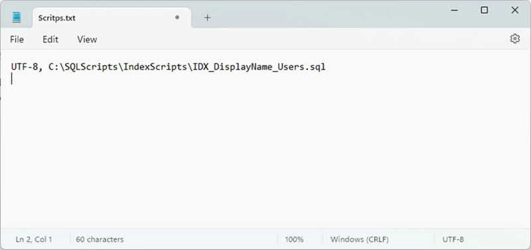Close the Notepad window

(x=515, y=10)
